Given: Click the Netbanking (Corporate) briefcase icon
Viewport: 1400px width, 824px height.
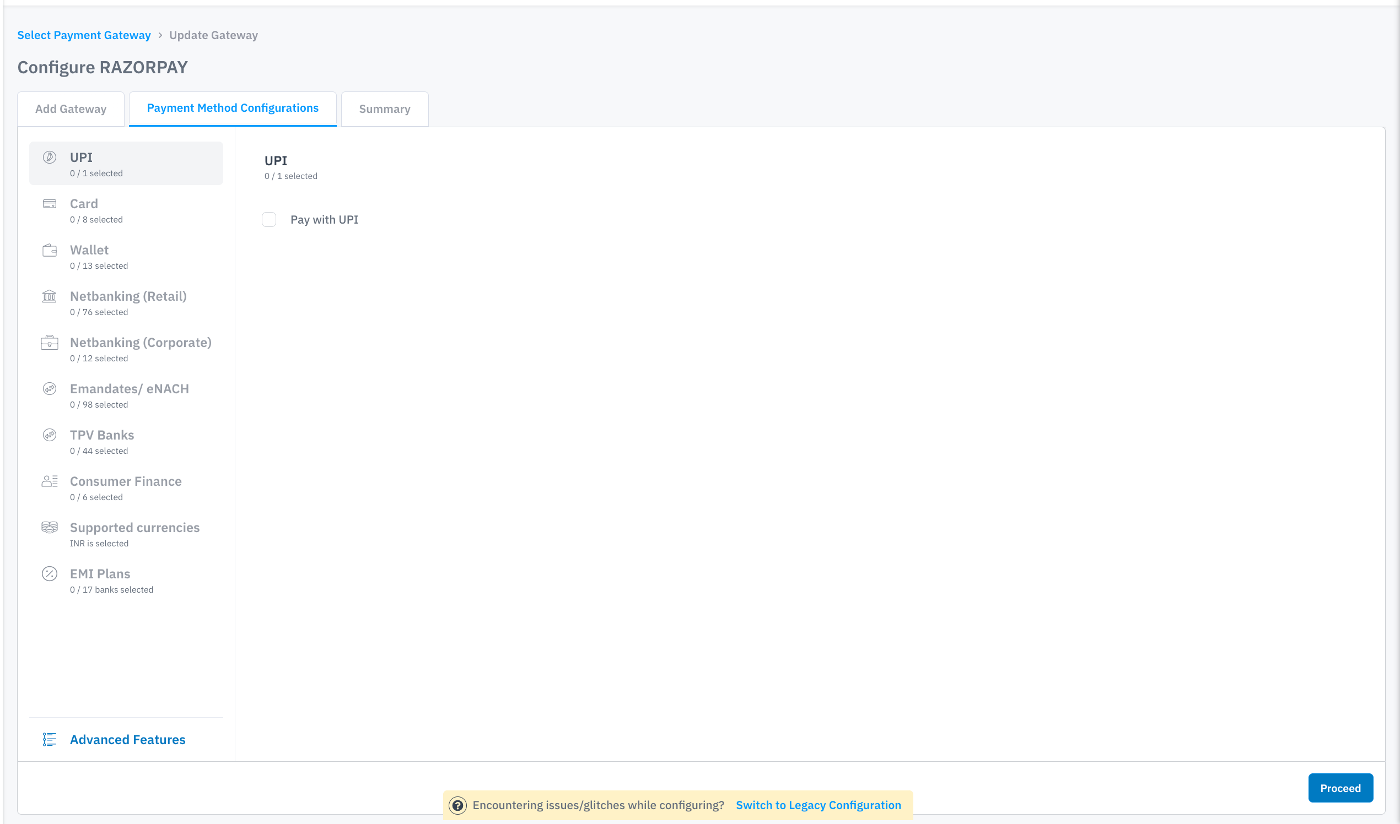Looking at the screenshot, I should point(50,343).
